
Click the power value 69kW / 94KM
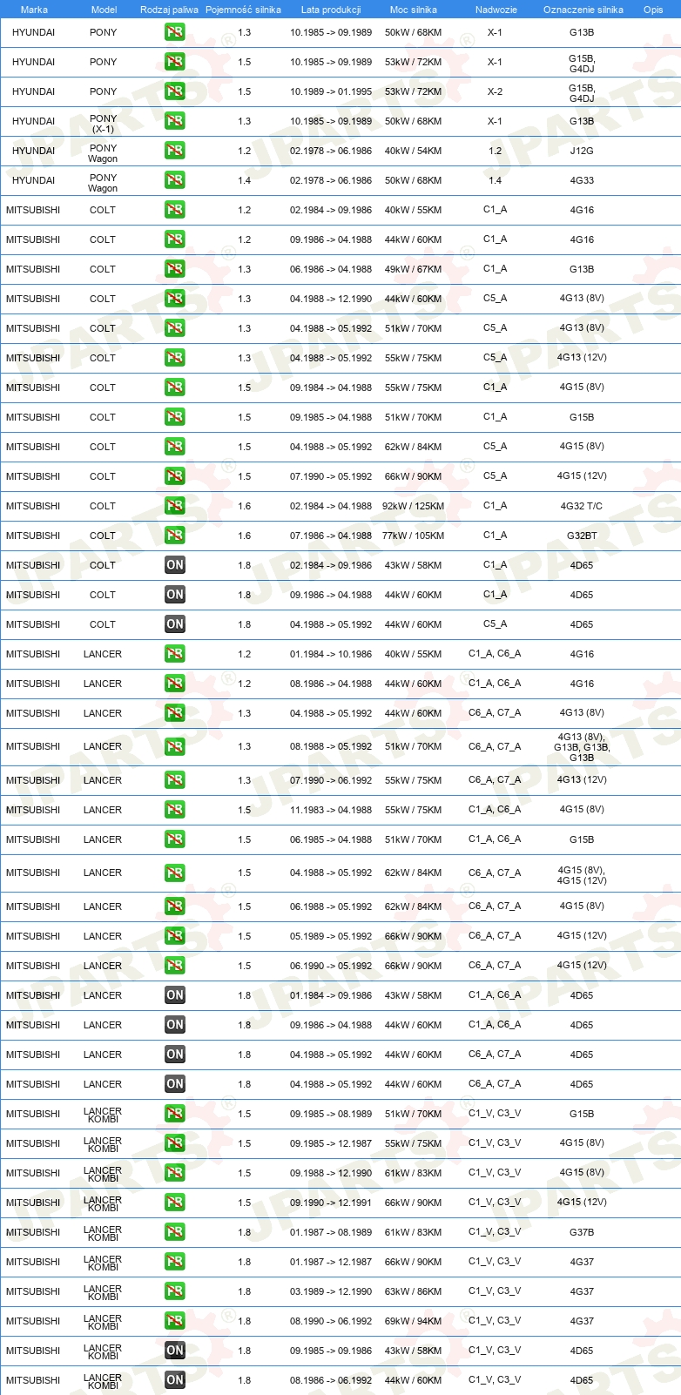[x=414, y=1321]
